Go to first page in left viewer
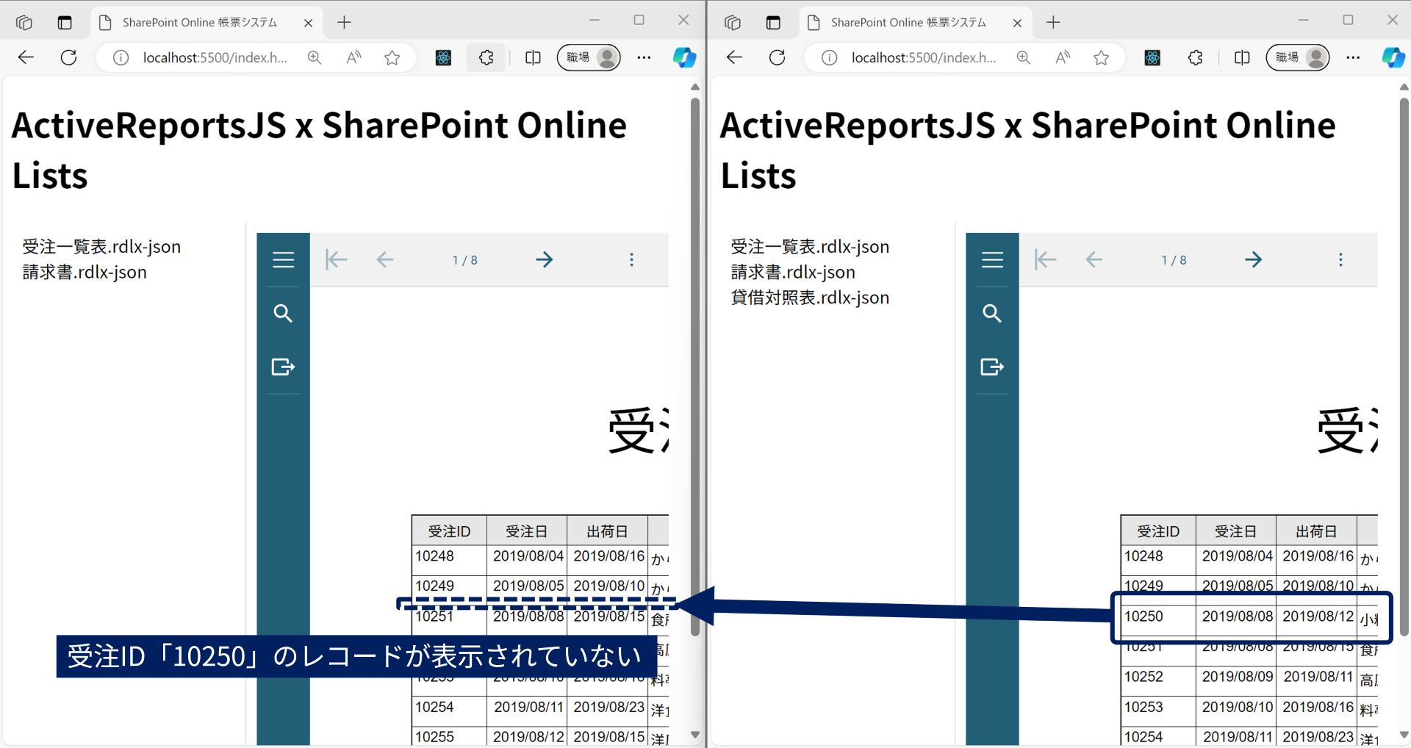 336,259
